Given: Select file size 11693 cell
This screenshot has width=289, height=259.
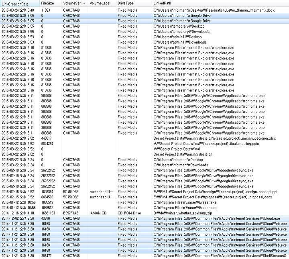Looking at the screenshot, I should click(45, 10).
